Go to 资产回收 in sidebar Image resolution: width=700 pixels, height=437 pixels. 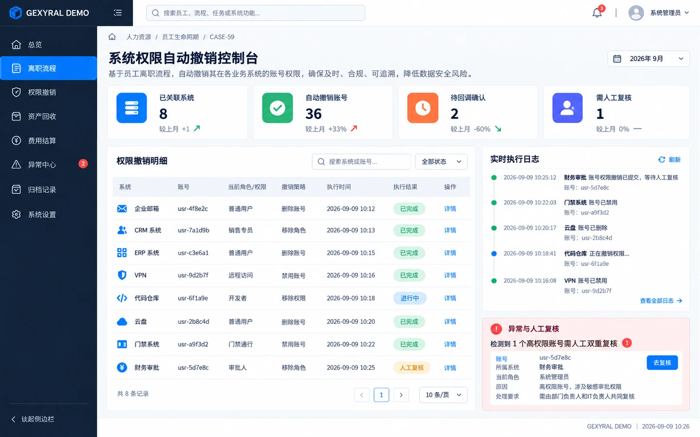tap(49, 117)
